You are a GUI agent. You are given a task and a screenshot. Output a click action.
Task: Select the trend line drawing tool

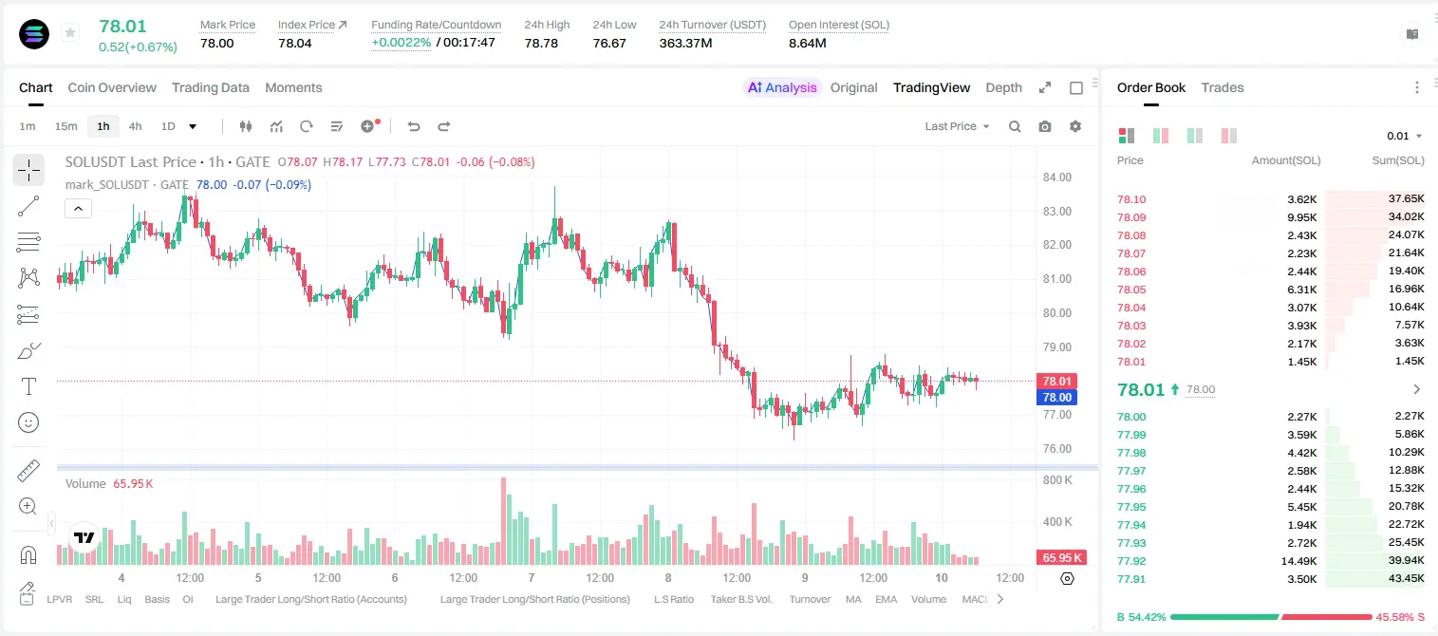[x=28, y=206]
